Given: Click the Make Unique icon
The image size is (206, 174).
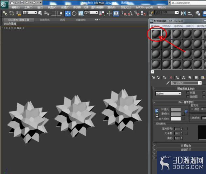Looking at the screenshot, I should [183, 78].
